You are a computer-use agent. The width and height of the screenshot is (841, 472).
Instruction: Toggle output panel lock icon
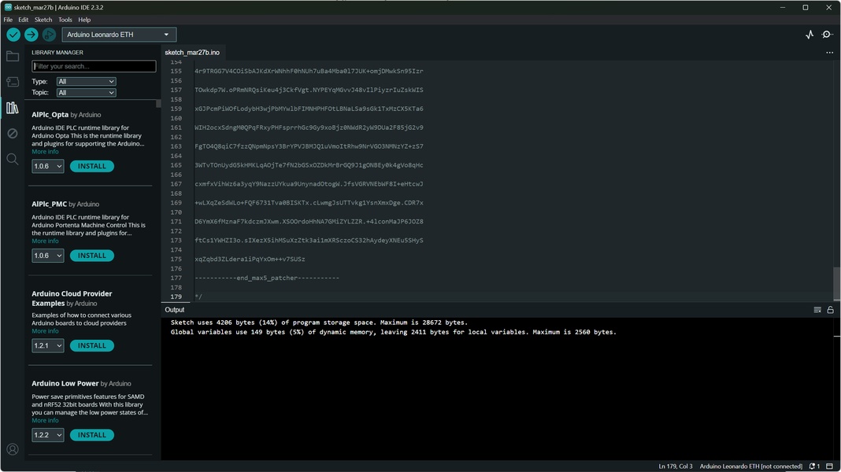click(x=830, y=310)
